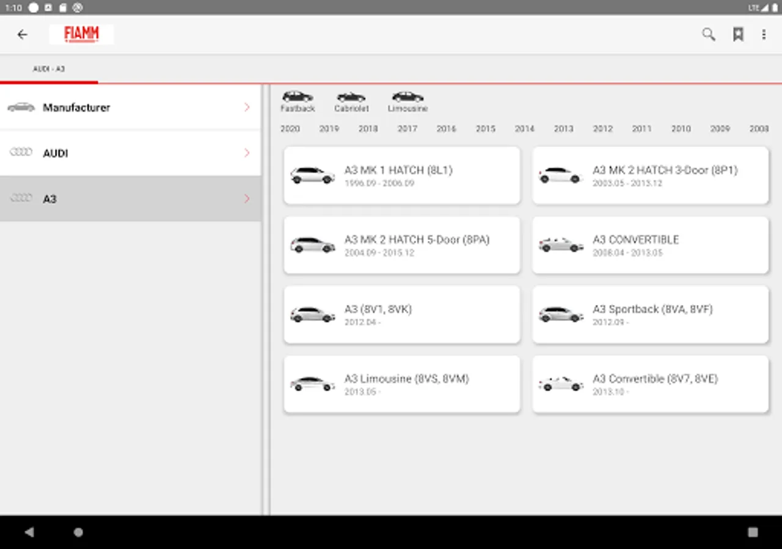
Task: Choose year 2015 filter
Action: point(486,129)
